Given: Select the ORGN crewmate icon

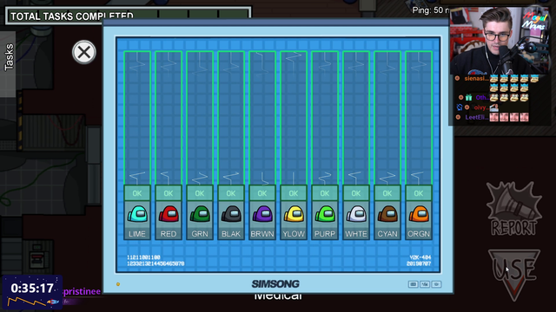Looking at the screenshot, I should point(419,214).
